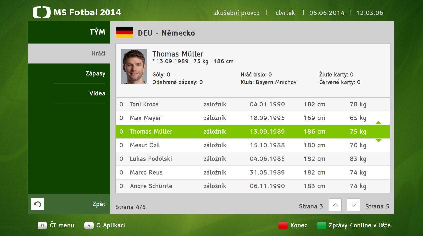
Task: Click Thomas Müller's portrait photo
Action: click(134, 66)
